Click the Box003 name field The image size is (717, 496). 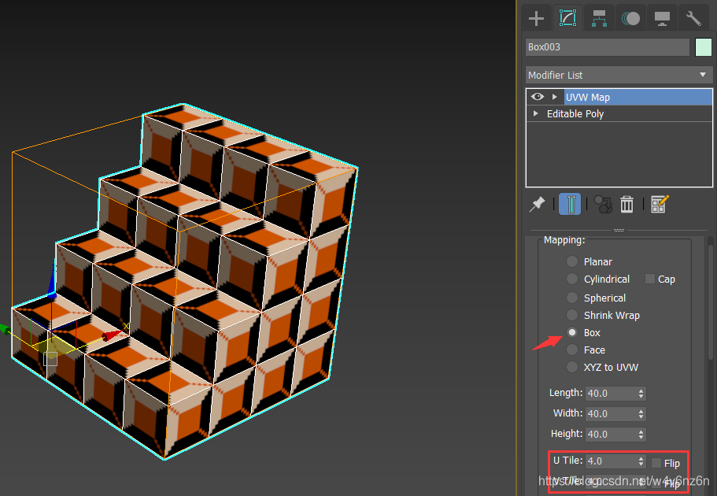(606, 46)
